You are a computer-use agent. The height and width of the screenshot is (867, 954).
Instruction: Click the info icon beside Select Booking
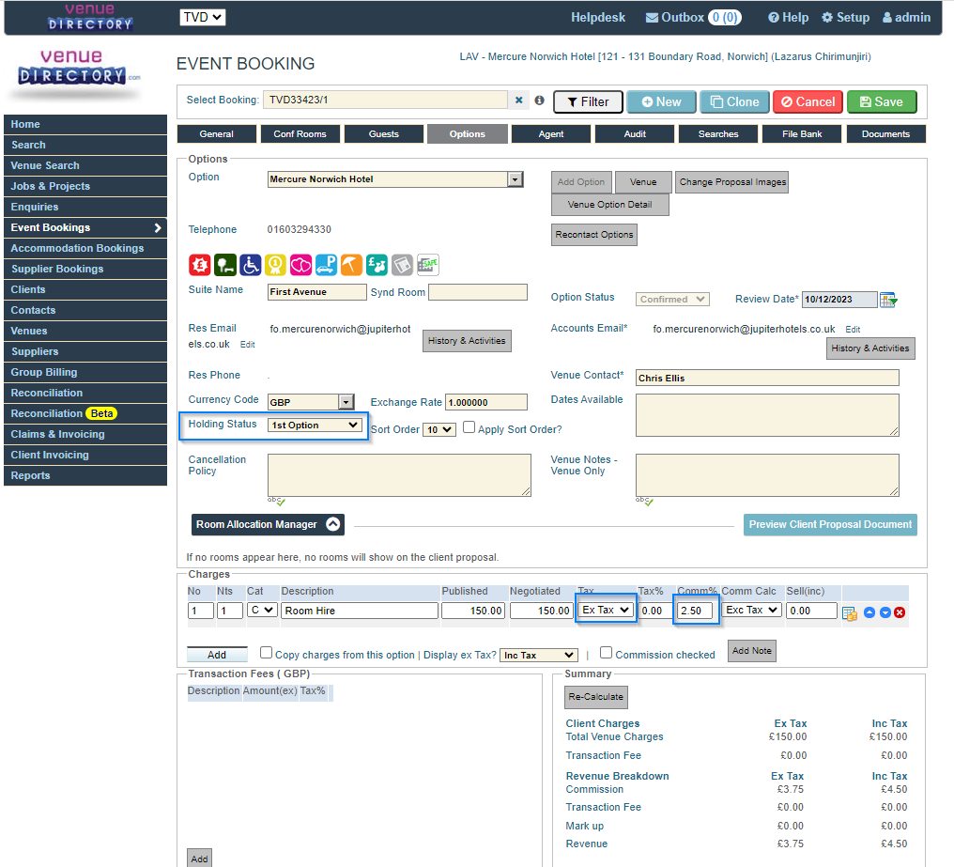tap(539, 101)
